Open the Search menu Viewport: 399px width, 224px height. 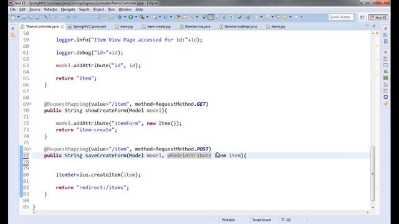pos(84,9)
